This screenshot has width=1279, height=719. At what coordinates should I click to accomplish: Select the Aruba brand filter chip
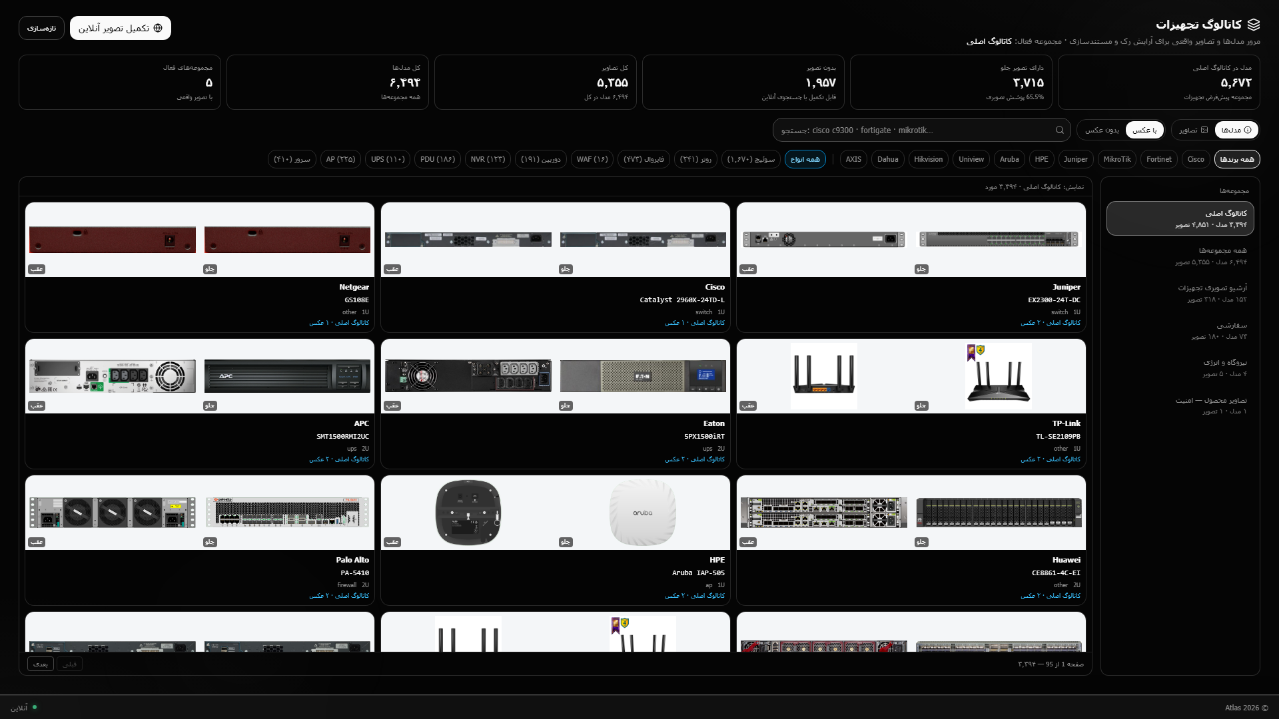(1009, 159)
